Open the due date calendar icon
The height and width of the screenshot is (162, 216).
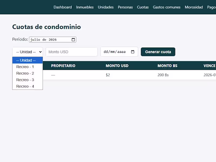tap(133, 52)
